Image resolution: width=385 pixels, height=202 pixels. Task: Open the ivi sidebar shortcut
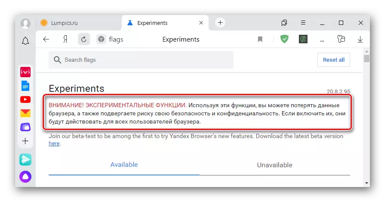tap(25, 72)
